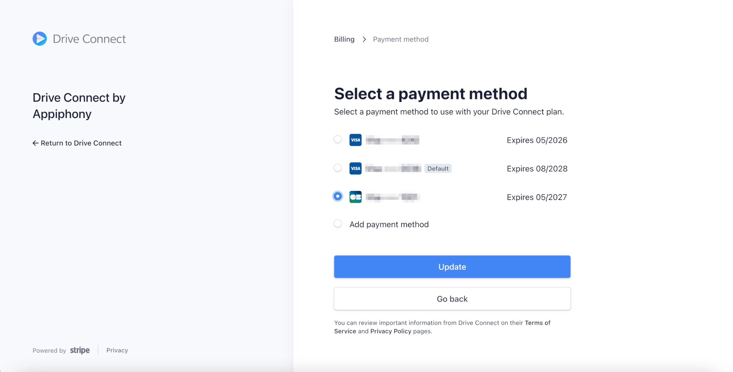Open the Billing breadcrumb
The width and height of the screenshot is (733, 372).
344,39
